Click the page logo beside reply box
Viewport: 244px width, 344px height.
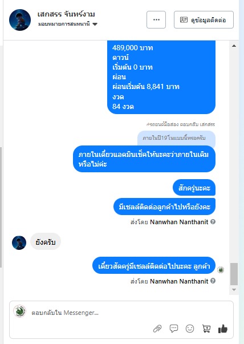click(x=20, y=311)
